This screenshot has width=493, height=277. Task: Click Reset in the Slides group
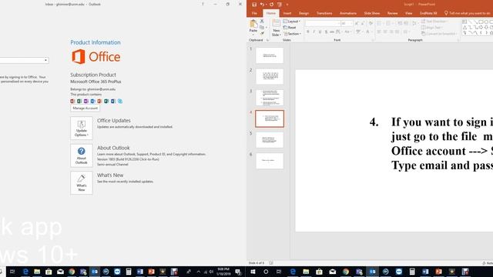pyautogui.click(x=290, y=28)
